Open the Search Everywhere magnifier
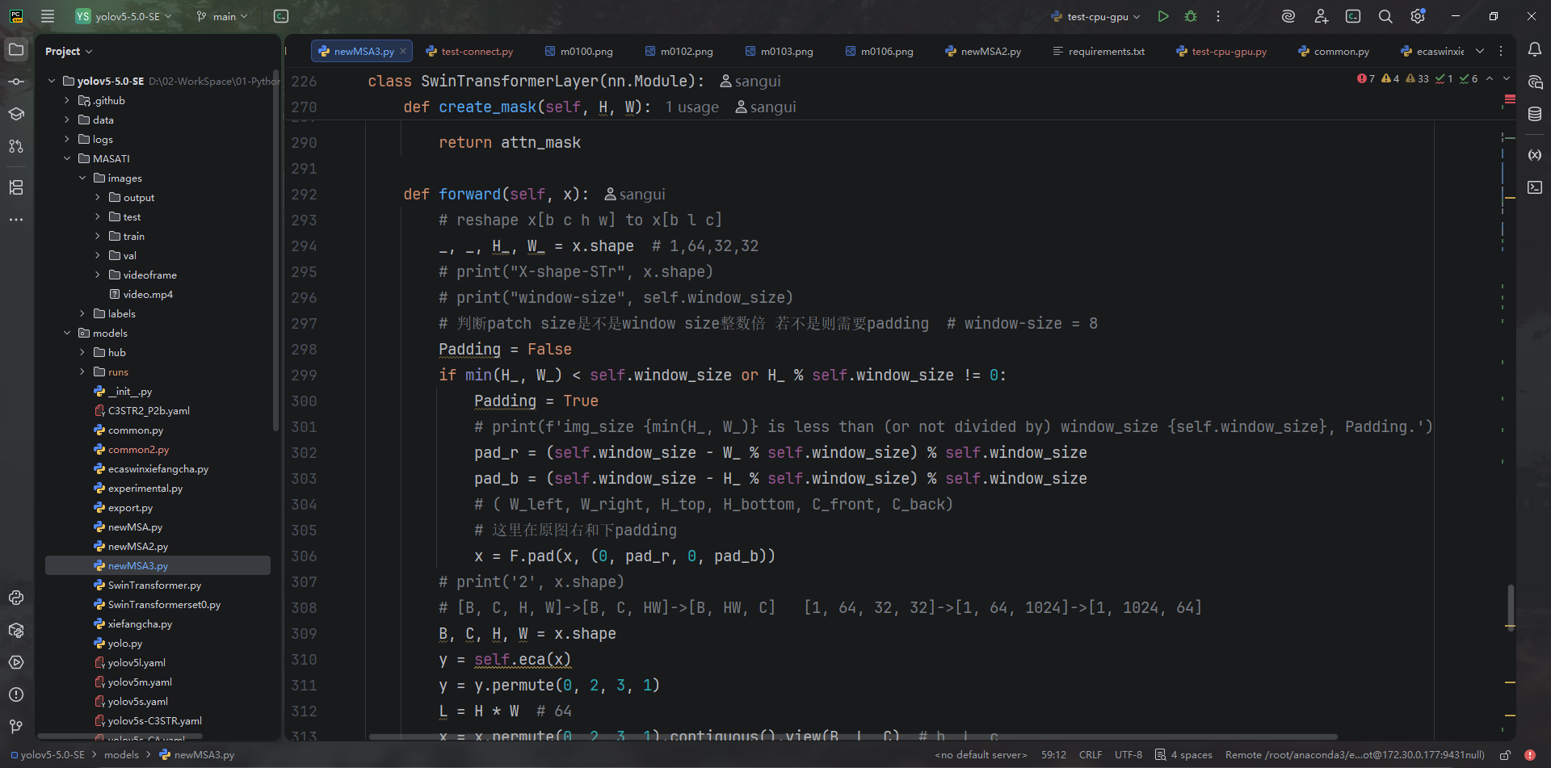Image resolution: width=1551 pixels, height=768 pixels. [x=1385, y=16]
